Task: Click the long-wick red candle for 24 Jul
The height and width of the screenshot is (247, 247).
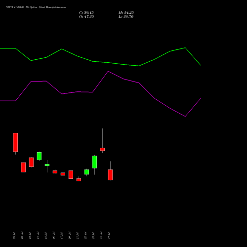Action: pos(102,149)
